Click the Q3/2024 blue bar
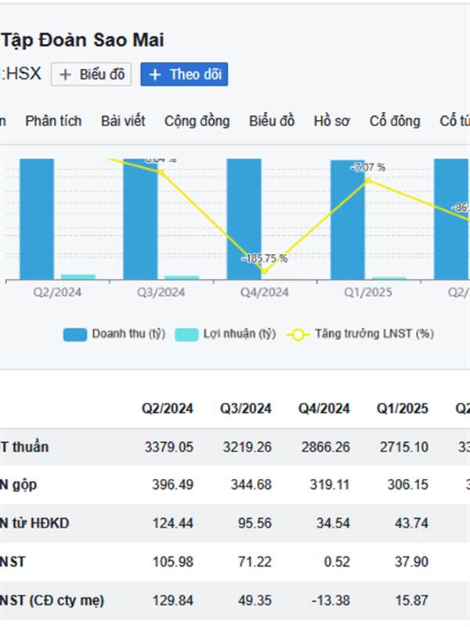 point(140,219)
